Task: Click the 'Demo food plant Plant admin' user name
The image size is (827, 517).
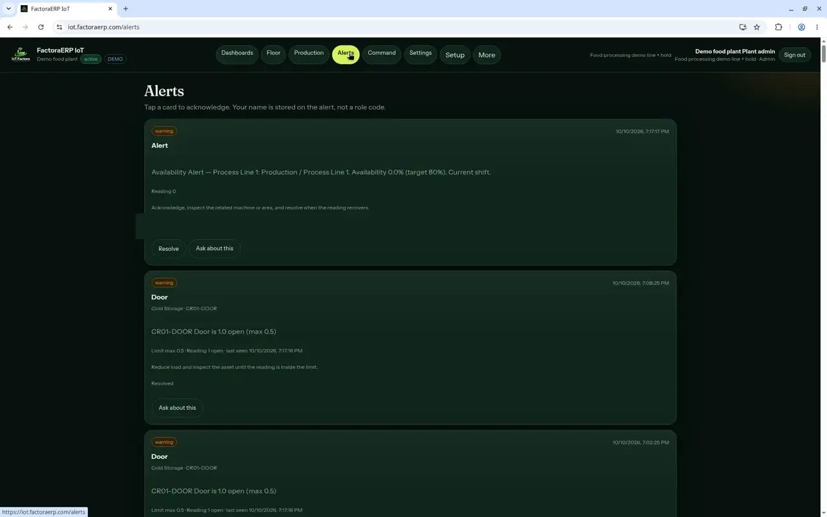Action: 735,52
